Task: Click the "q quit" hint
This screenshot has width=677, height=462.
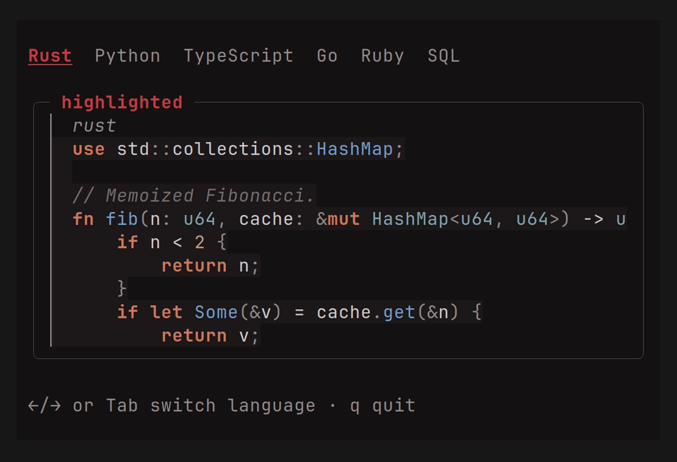Action: [383, 406]
